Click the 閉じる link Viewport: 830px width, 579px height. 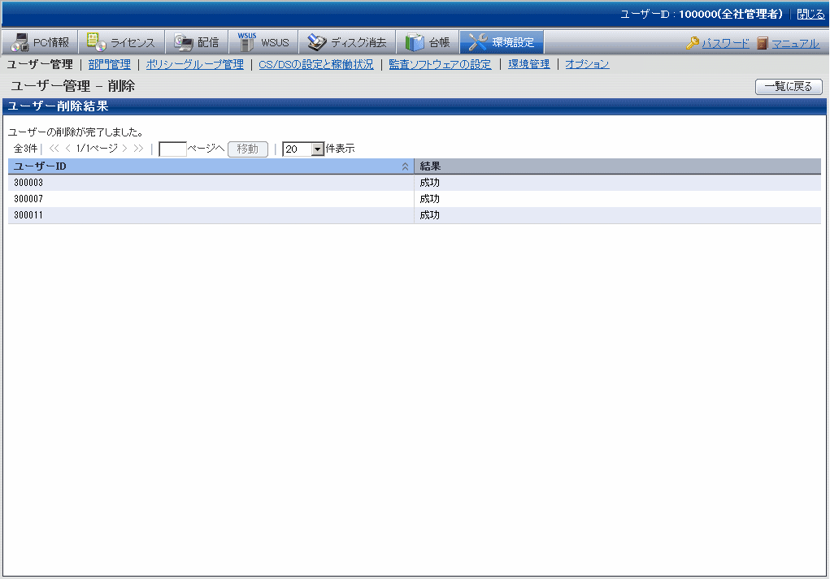coord(810,15)
